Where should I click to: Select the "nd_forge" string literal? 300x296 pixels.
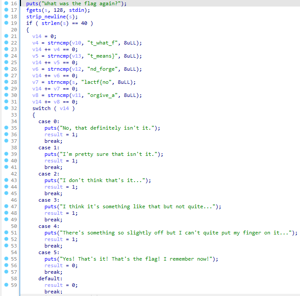(x=102, y=69)
